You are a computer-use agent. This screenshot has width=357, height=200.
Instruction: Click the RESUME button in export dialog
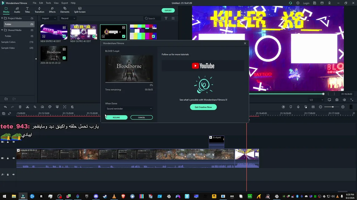coord(116,117)
